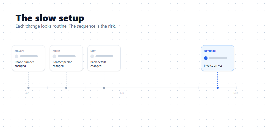Select the May timeline dot

tap(104, 88)
